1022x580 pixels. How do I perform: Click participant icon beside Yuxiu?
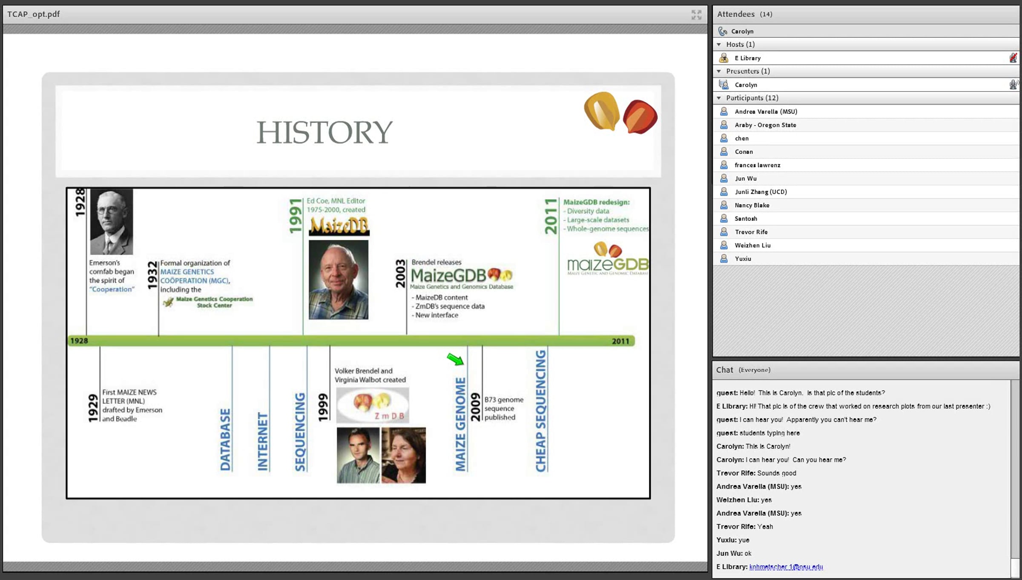[x=723, y=259]
